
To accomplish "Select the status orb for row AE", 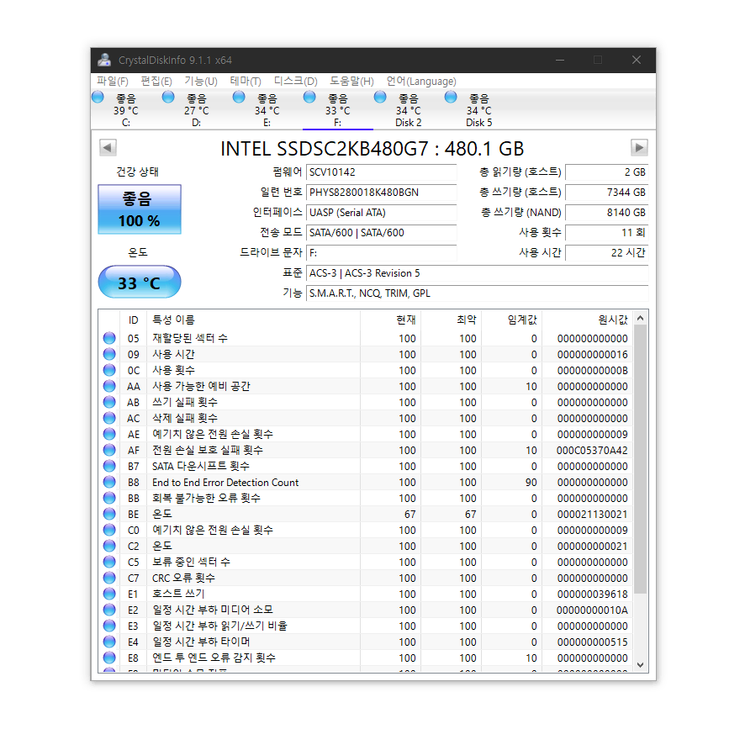I will (109, 434).
